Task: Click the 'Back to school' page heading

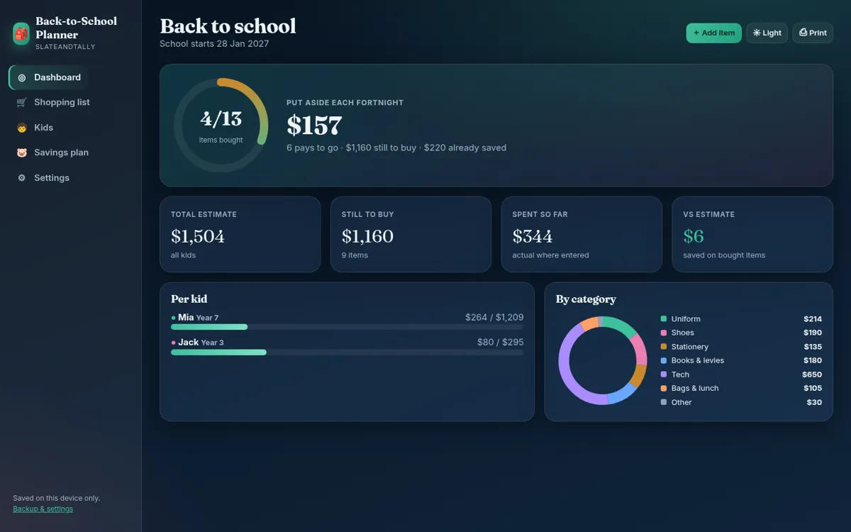Action: click(x=228, y=26)
